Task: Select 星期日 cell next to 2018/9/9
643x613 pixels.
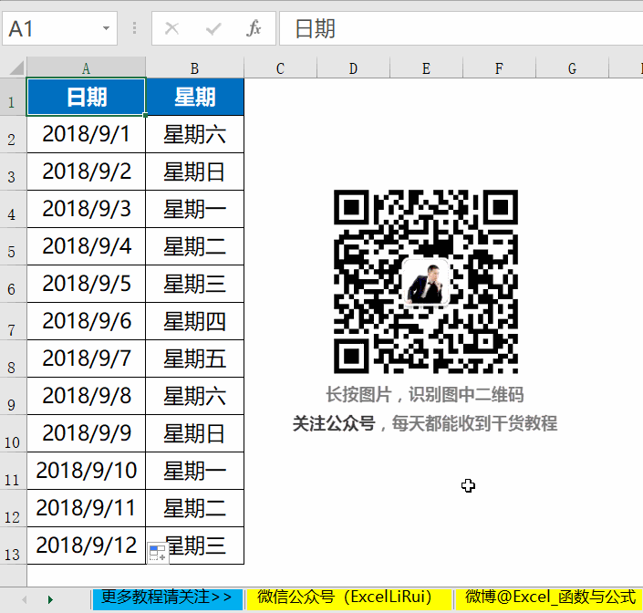Action: [x=195, y=433]
